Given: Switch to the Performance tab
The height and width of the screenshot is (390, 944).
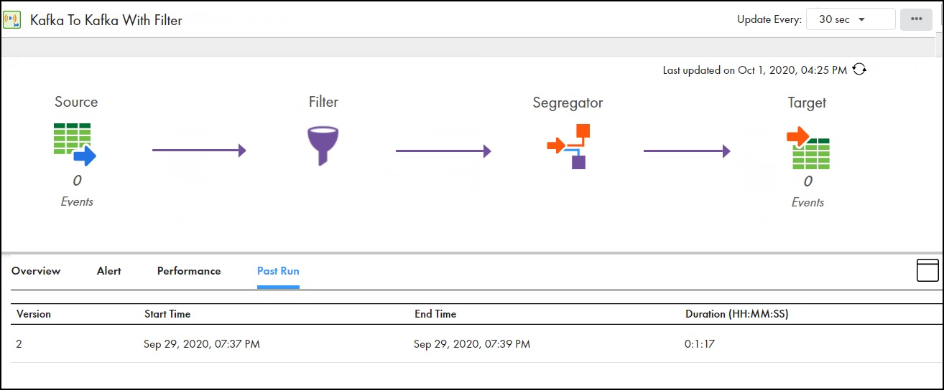Looking at the screenshot, I should pos(189,271).
